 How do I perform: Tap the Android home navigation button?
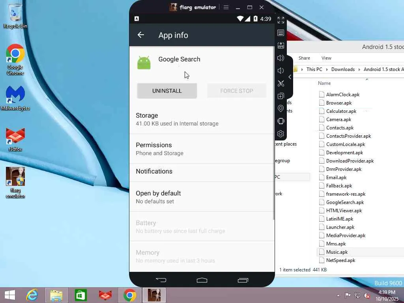(x=202, y=280)
